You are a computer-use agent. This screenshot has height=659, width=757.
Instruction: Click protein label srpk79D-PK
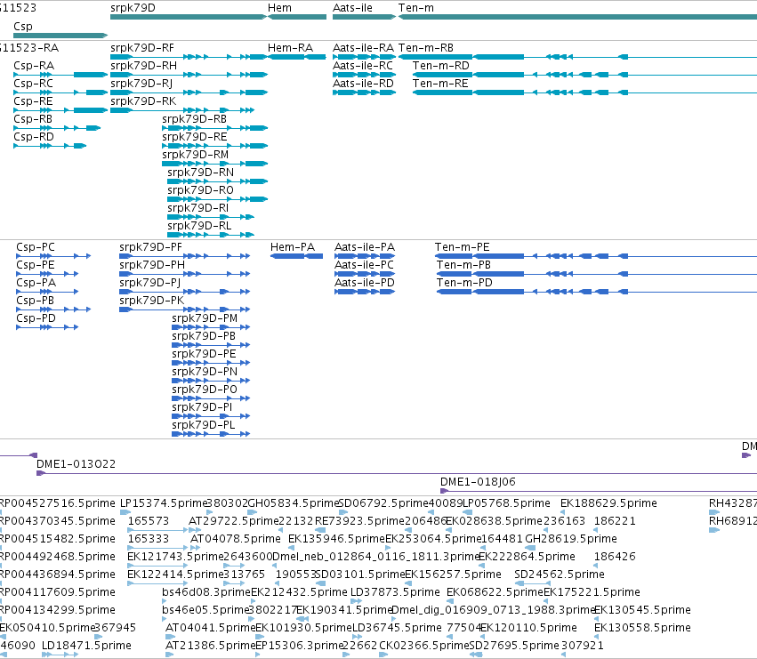pyautogui.click(x=151, y=301)
